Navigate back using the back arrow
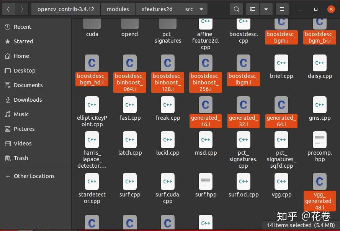 (8, 9)
